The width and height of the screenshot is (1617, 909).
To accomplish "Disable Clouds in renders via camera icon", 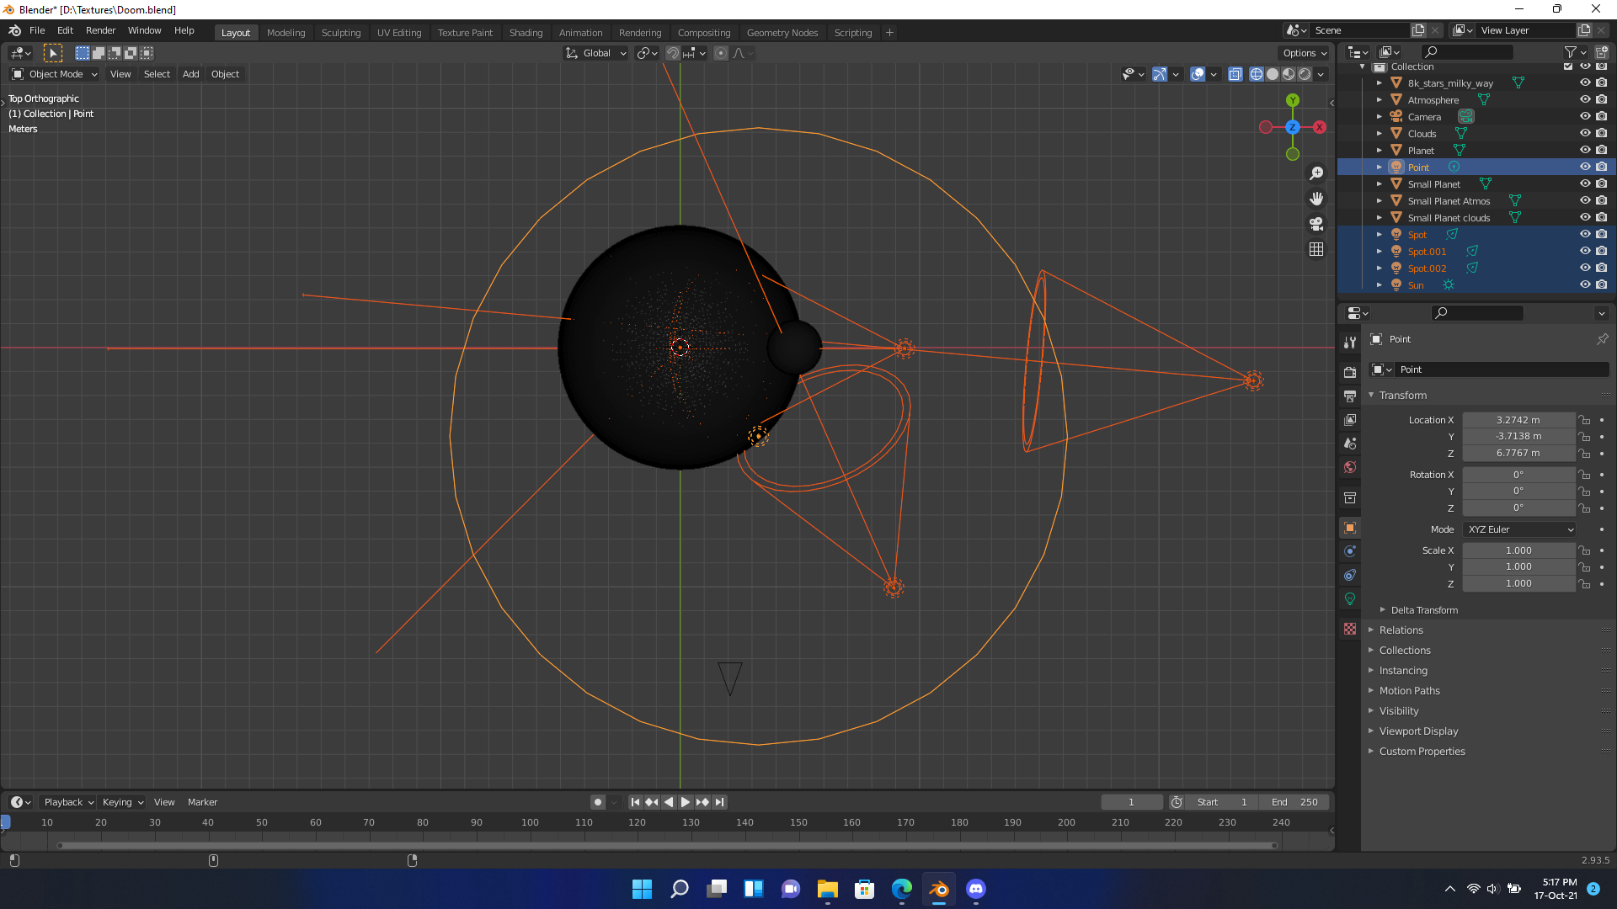I will (1602, 133).
